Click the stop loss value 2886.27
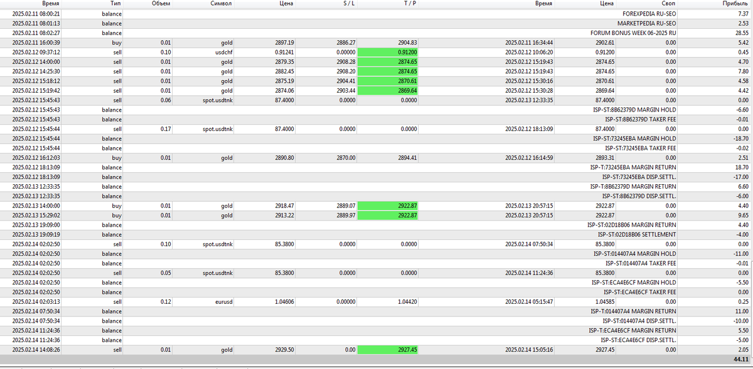This screenshot has width=753, height=369. [x=346, y=43]
